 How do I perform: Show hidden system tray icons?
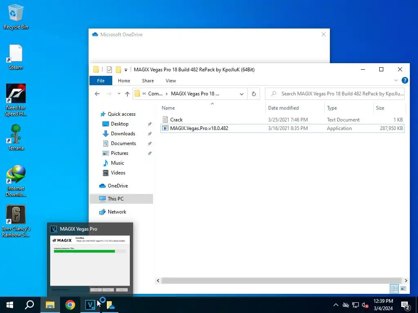tap(336, 305)
